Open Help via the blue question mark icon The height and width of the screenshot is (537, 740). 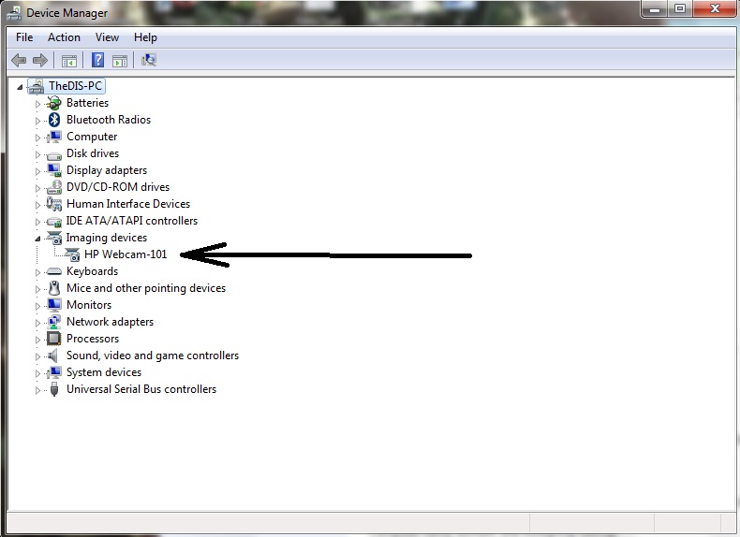tap(97, 61)
